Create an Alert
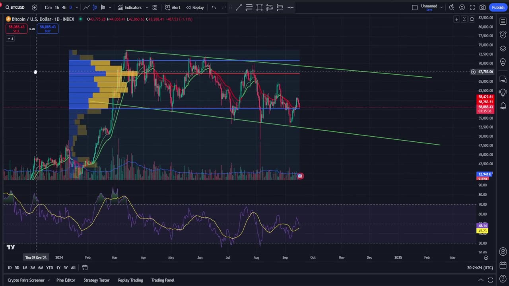 click(x=173, y=8)
